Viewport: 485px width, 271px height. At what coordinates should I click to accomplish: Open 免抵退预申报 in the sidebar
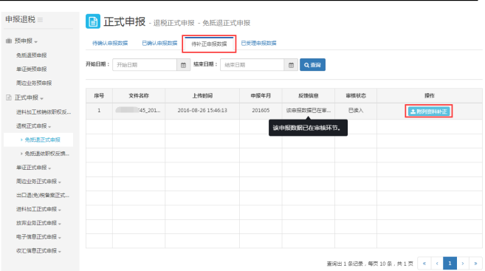tap(32, 55)
